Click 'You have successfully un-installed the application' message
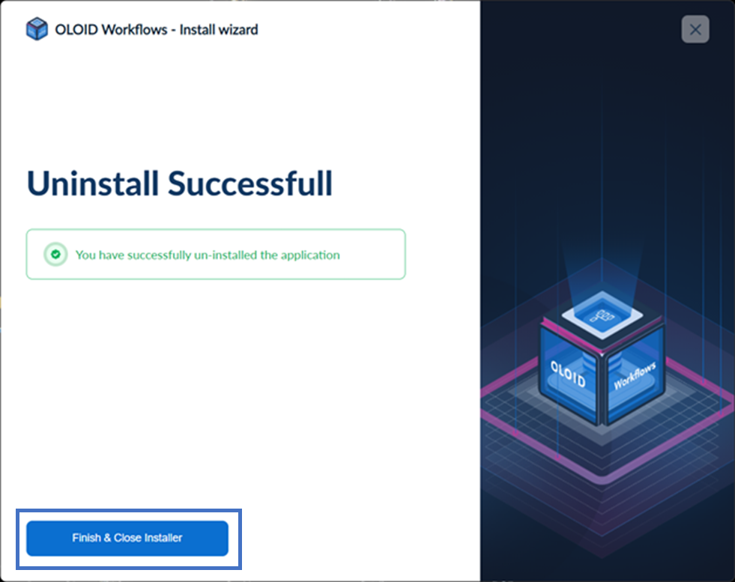Image resolution: width=735 pixels, height=582 pixels. coord(208,255)
